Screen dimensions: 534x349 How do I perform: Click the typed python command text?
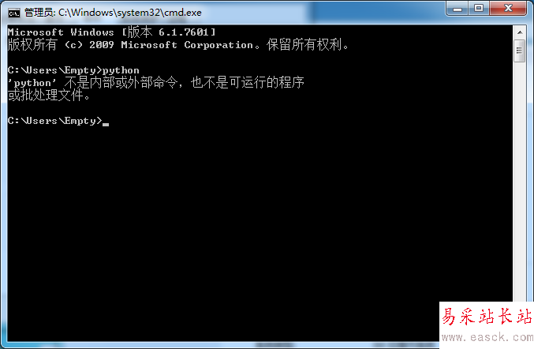121,70
